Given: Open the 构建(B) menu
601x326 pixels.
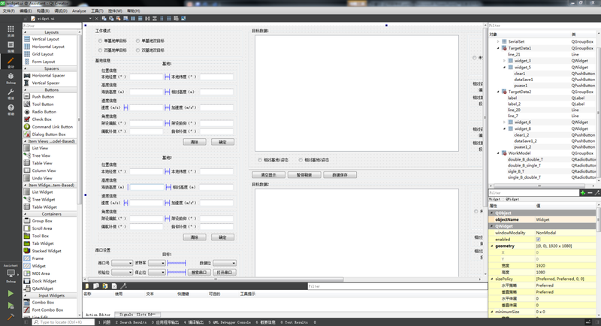Looking at the screenshot, I should [43, 11].
